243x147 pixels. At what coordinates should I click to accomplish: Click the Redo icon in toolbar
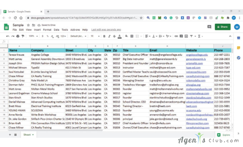pos(13,36)
